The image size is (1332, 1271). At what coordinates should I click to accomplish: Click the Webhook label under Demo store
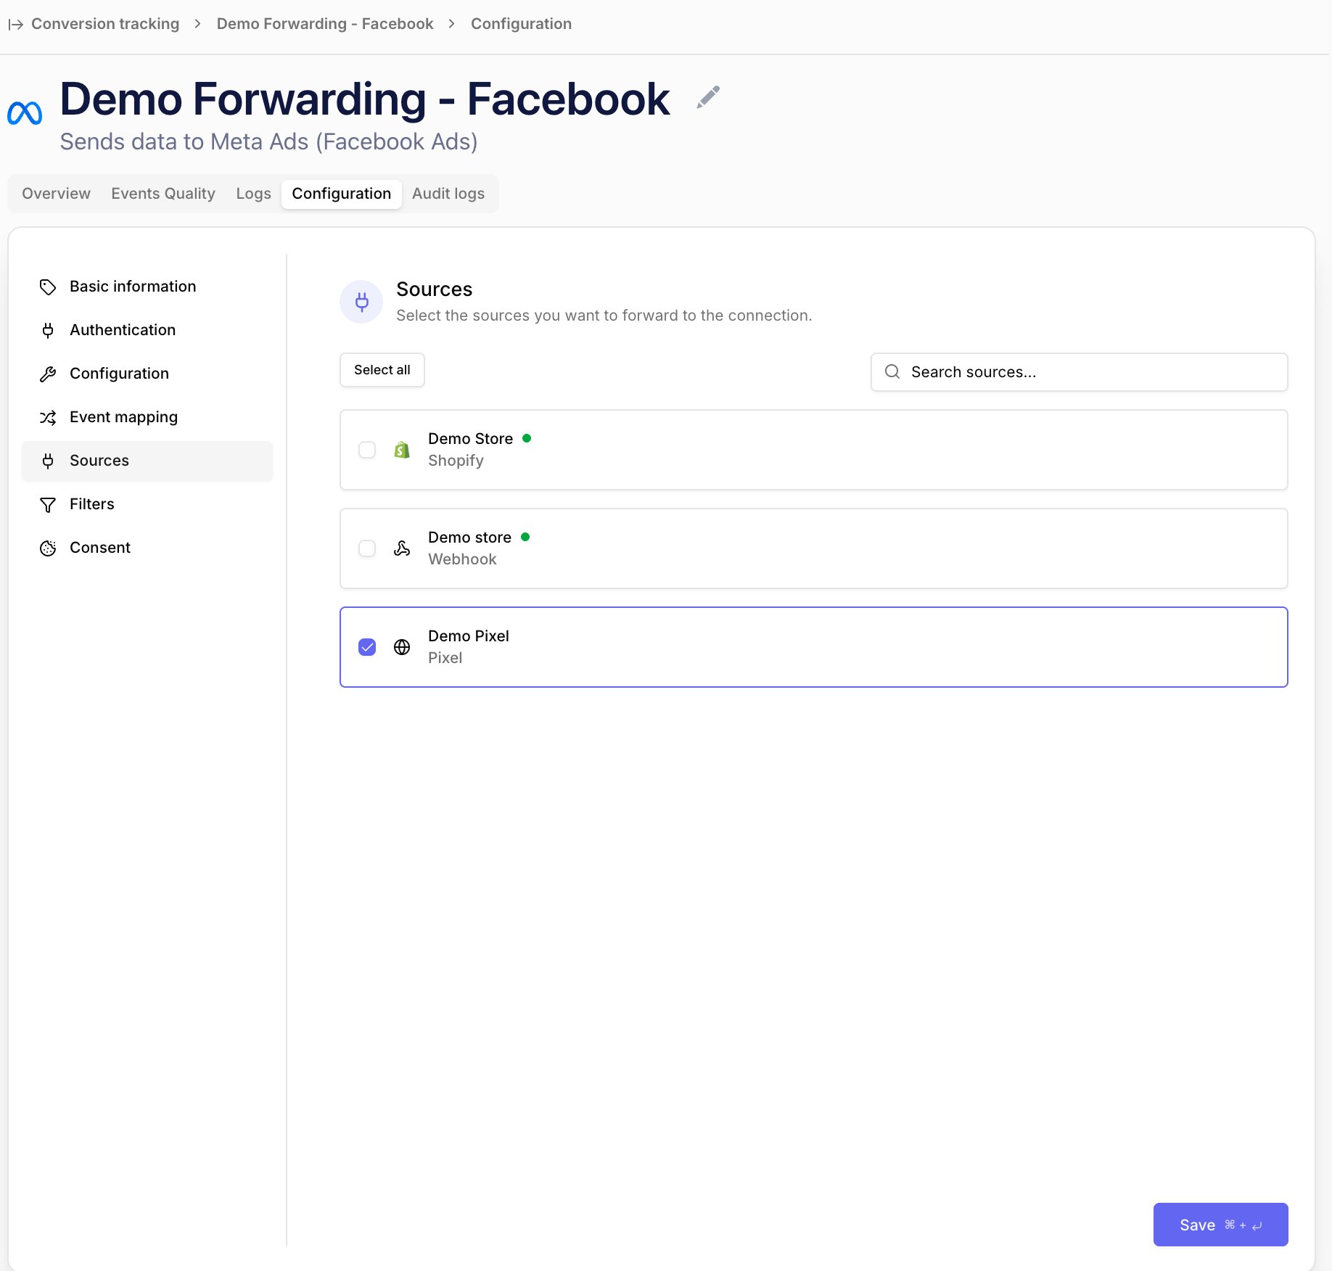tap(462, 559)
